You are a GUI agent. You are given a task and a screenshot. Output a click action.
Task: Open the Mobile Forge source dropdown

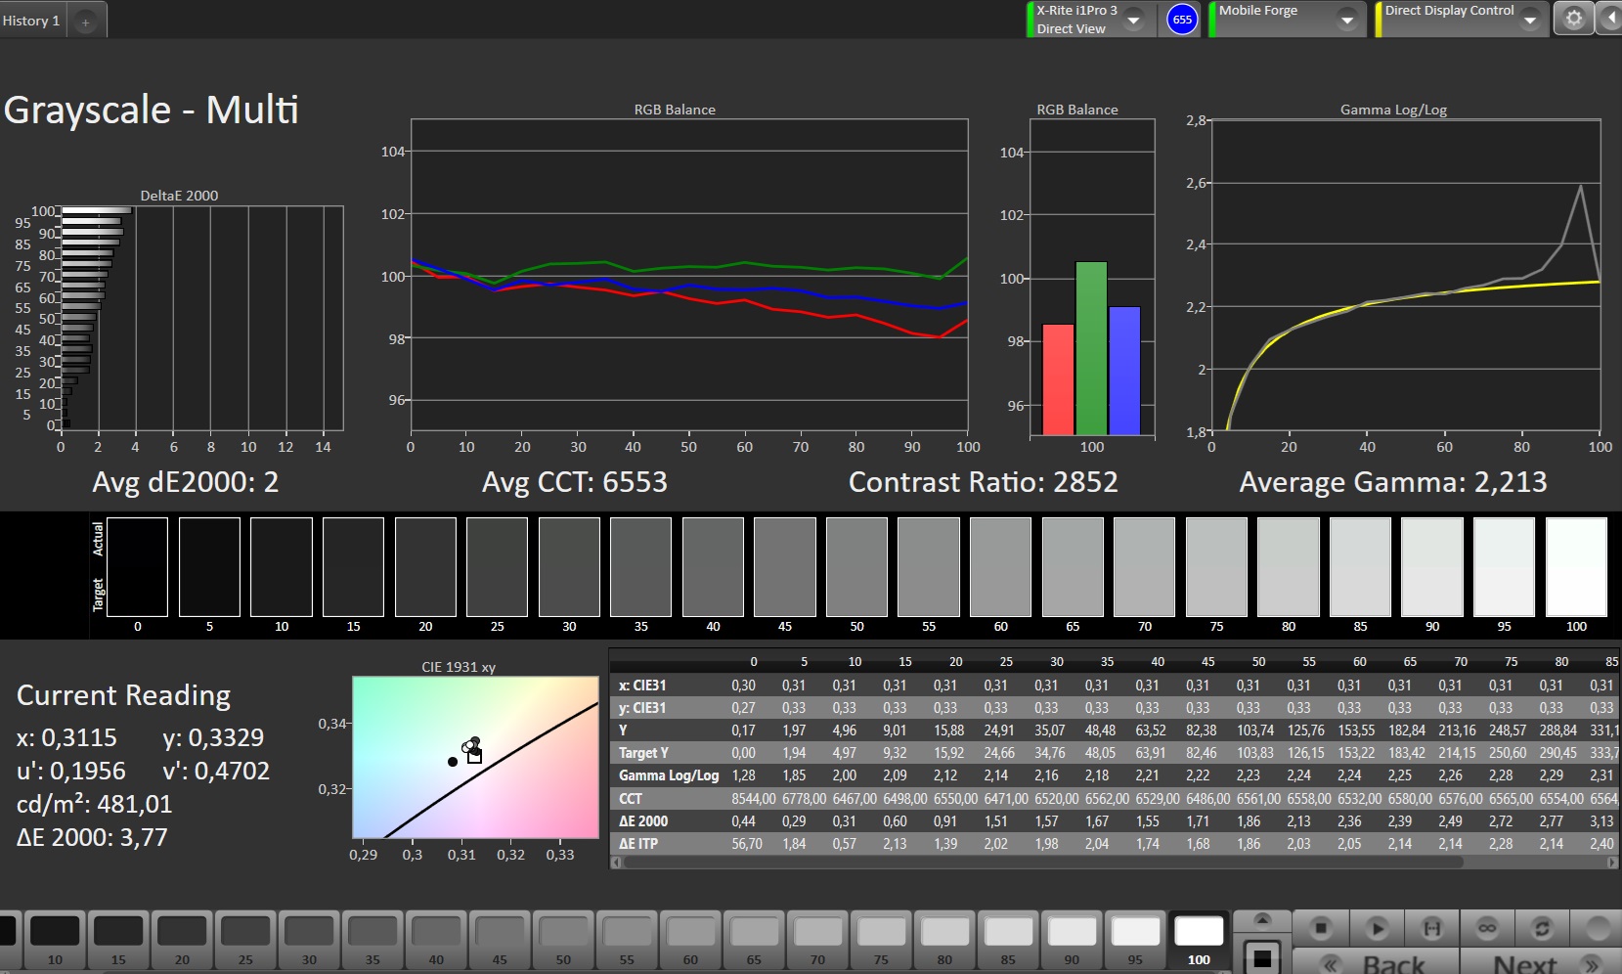(1346, 20)
